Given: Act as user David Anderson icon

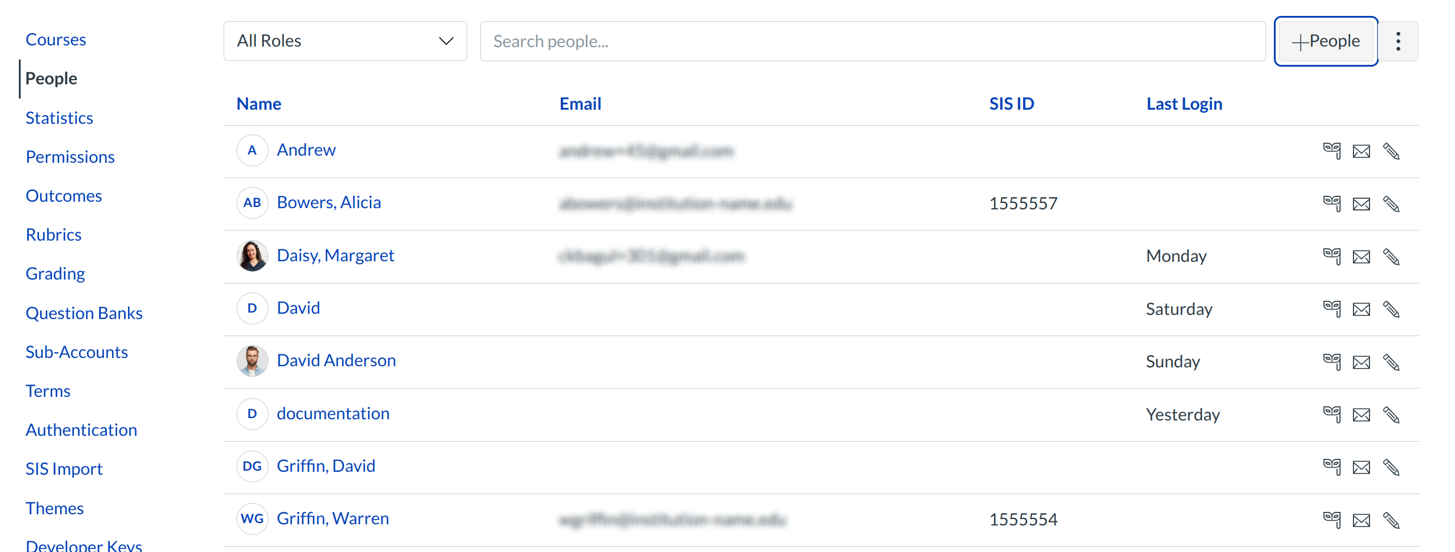Looking at the screenshot, I should point(1332,362).
